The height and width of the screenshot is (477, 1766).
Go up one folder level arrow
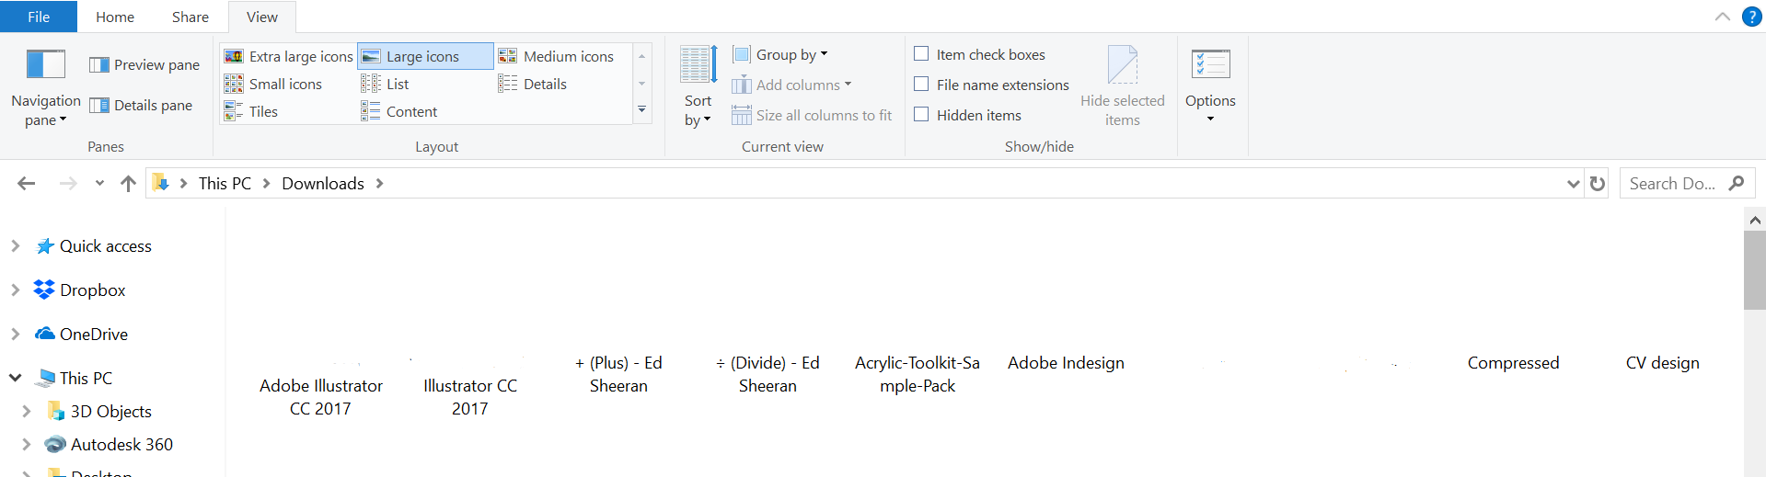coord(128,184)
